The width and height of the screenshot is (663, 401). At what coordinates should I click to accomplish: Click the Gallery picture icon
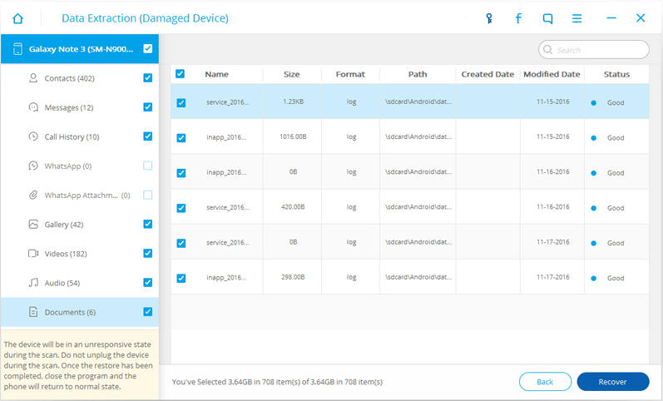pos(33,225)
